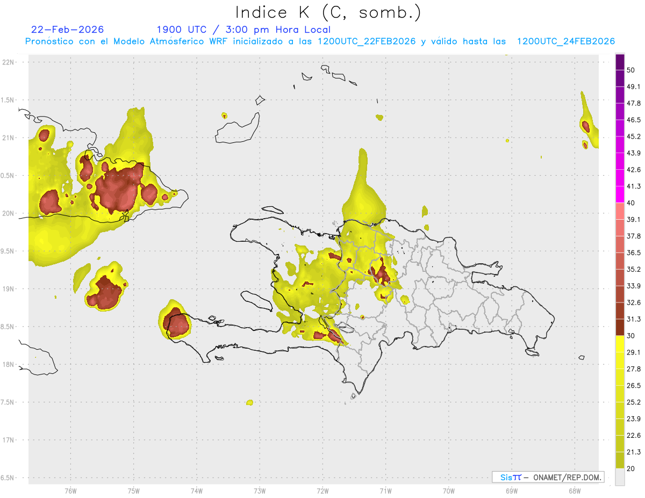Click the colorbar value "41.3"
The width and height of the screenshot is (645, 498).
pos(634,186)
